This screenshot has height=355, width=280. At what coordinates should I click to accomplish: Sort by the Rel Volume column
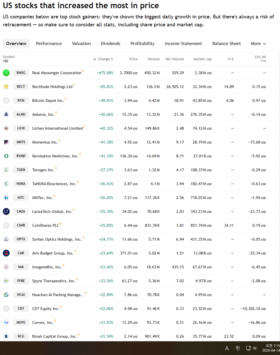click(175, 59)
